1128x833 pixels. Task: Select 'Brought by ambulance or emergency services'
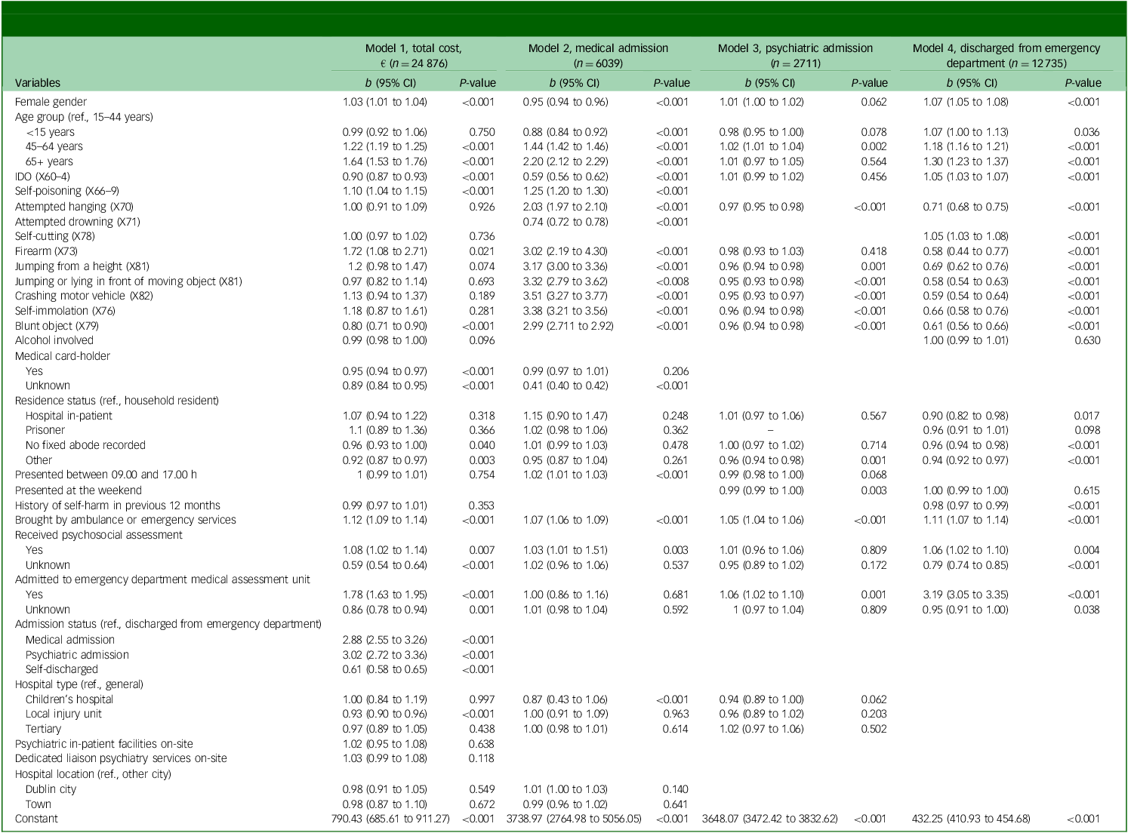click(x=125, y=520)
